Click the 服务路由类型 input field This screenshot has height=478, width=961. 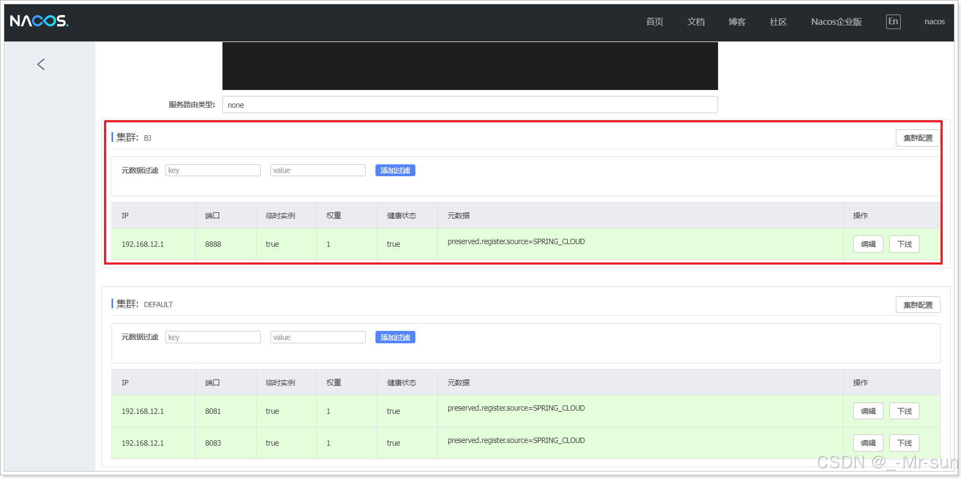click(470, 105)
